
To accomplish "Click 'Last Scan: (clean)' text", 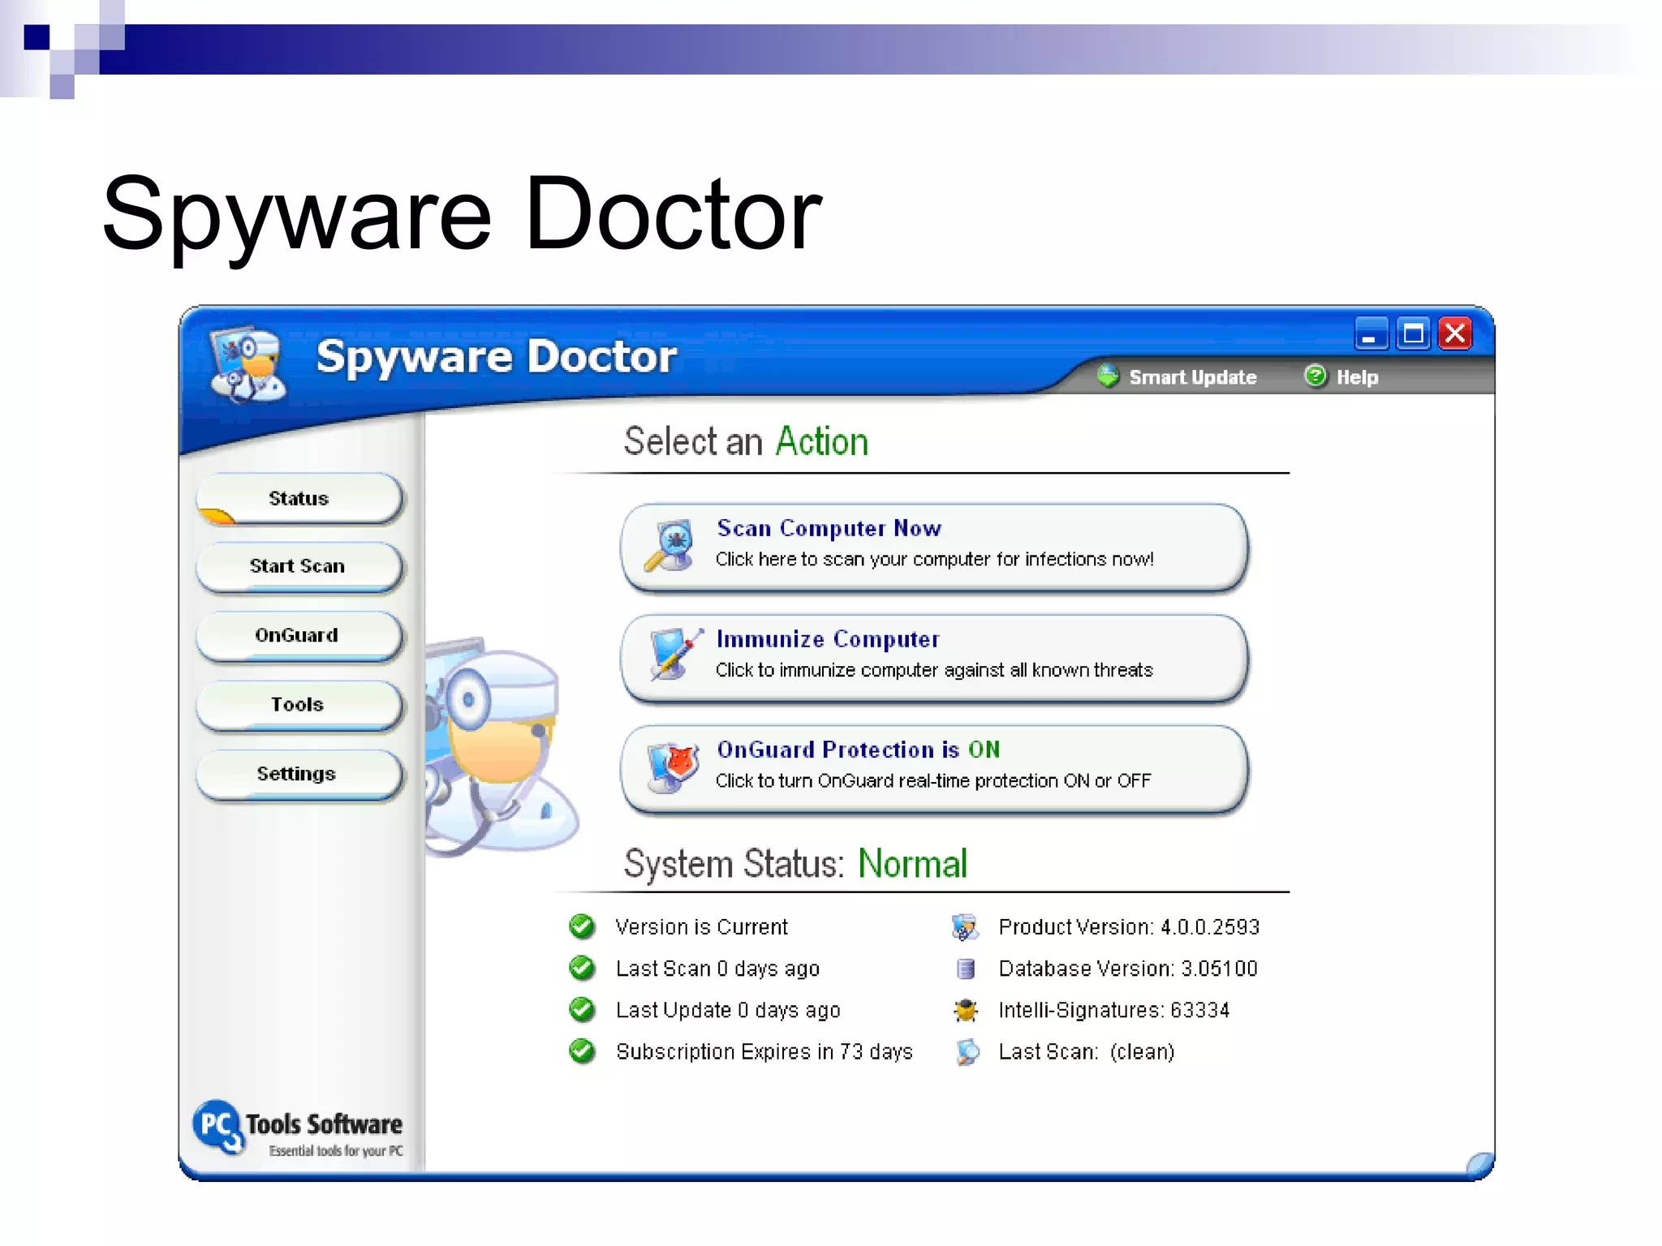I will (1087, 1052).
